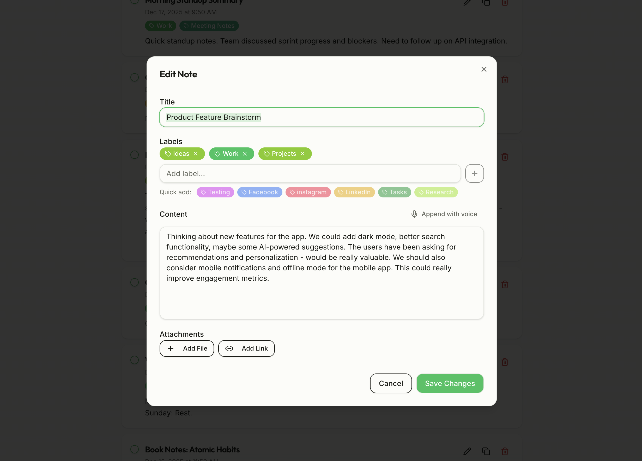Click the Add label text field
Image resolution: width=642 pixels, height=461 pixels.
point(310,173)
